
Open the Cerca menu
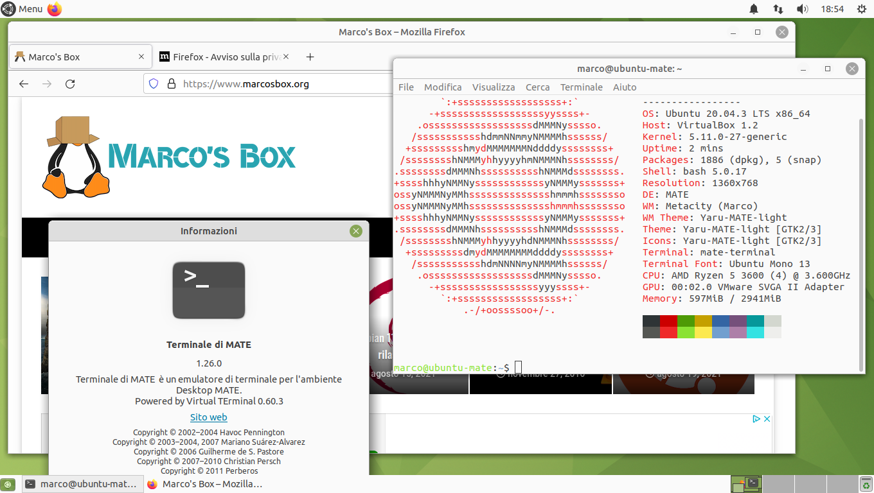pyautogui.click(x=538, y=87)
